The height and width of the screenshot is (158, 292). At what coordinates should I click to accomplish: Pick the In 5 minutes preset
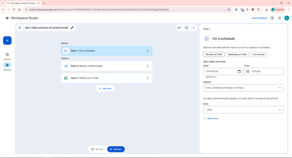click(258, 54)
